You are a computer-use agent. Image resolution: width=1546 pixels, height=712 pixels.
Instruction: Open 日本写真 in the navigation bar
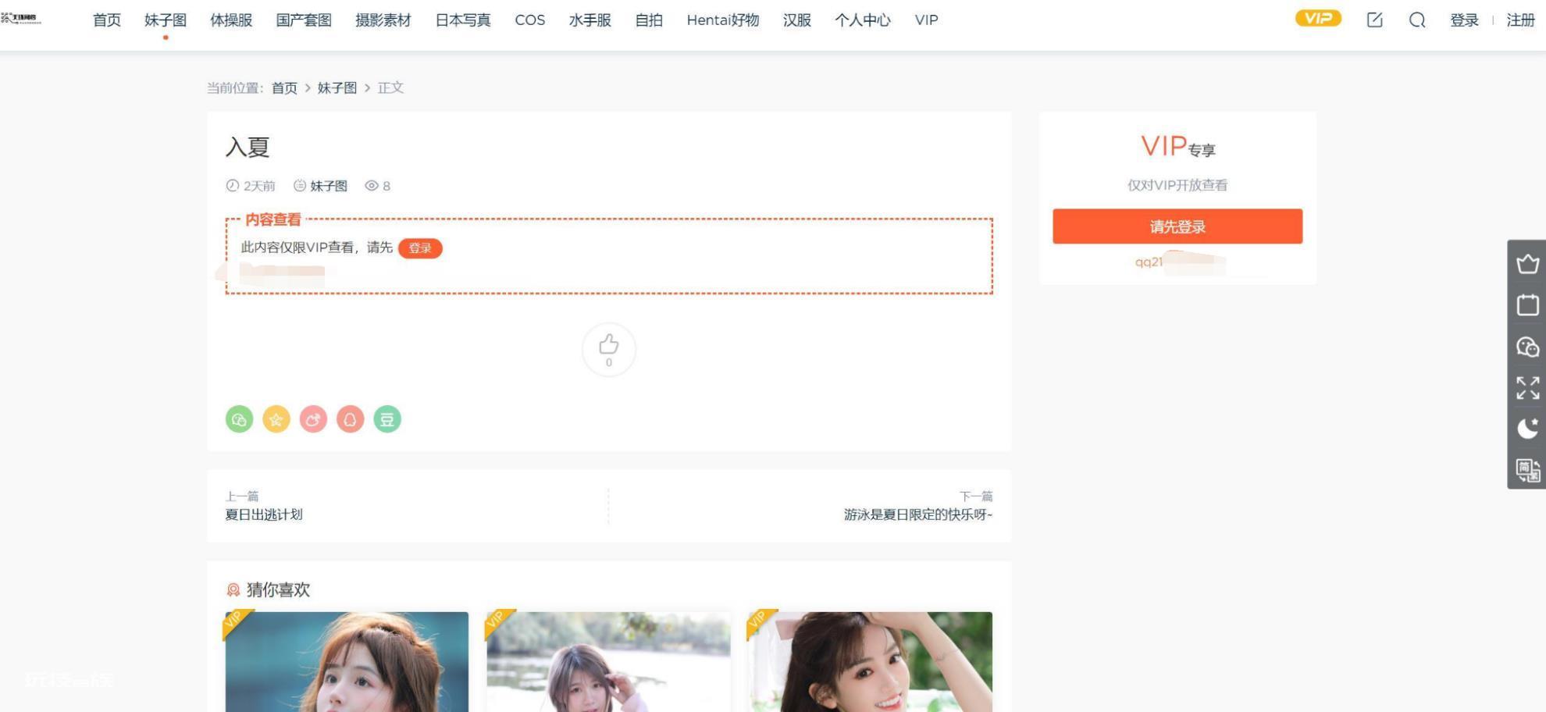coord(463,20)
